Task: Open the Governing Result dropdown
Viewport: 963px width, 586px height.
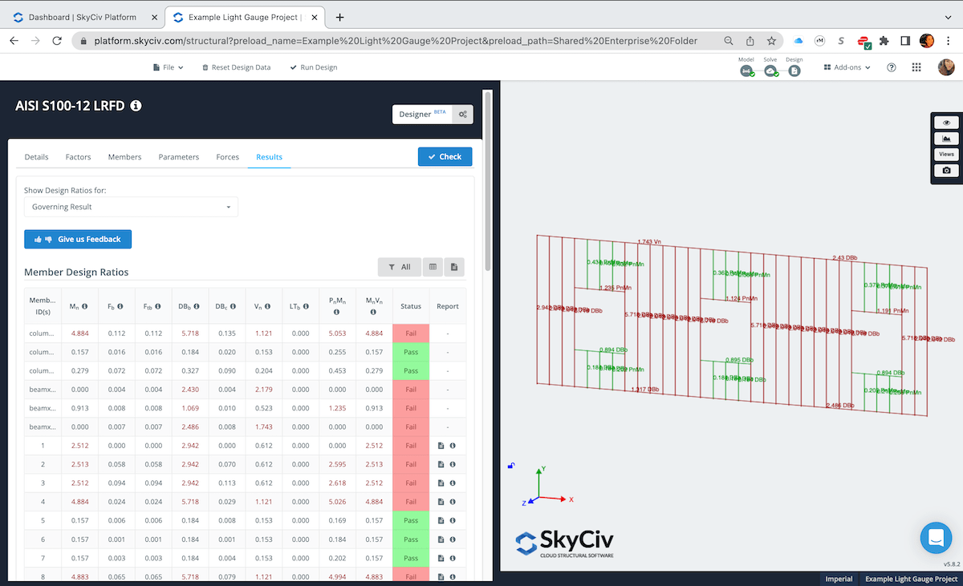Action: 131,206
